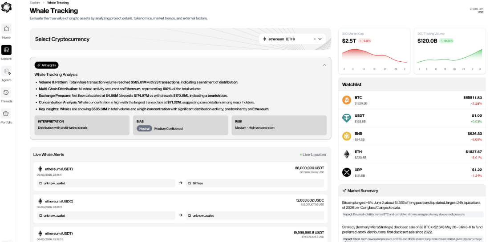Click the ethereum (ETH) combo box
Screen dimensions: 498x242
[x=292, y=39]
